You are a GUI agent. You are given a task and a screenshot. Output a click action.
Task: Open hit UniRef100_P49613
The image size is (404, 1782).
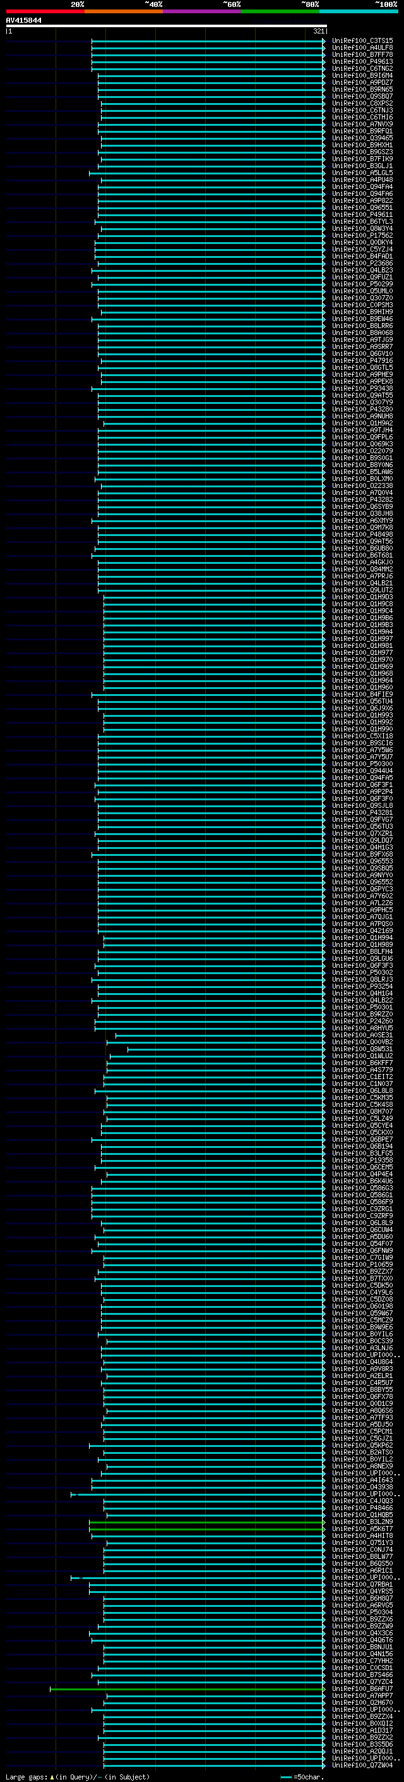(x=362, y=61)
